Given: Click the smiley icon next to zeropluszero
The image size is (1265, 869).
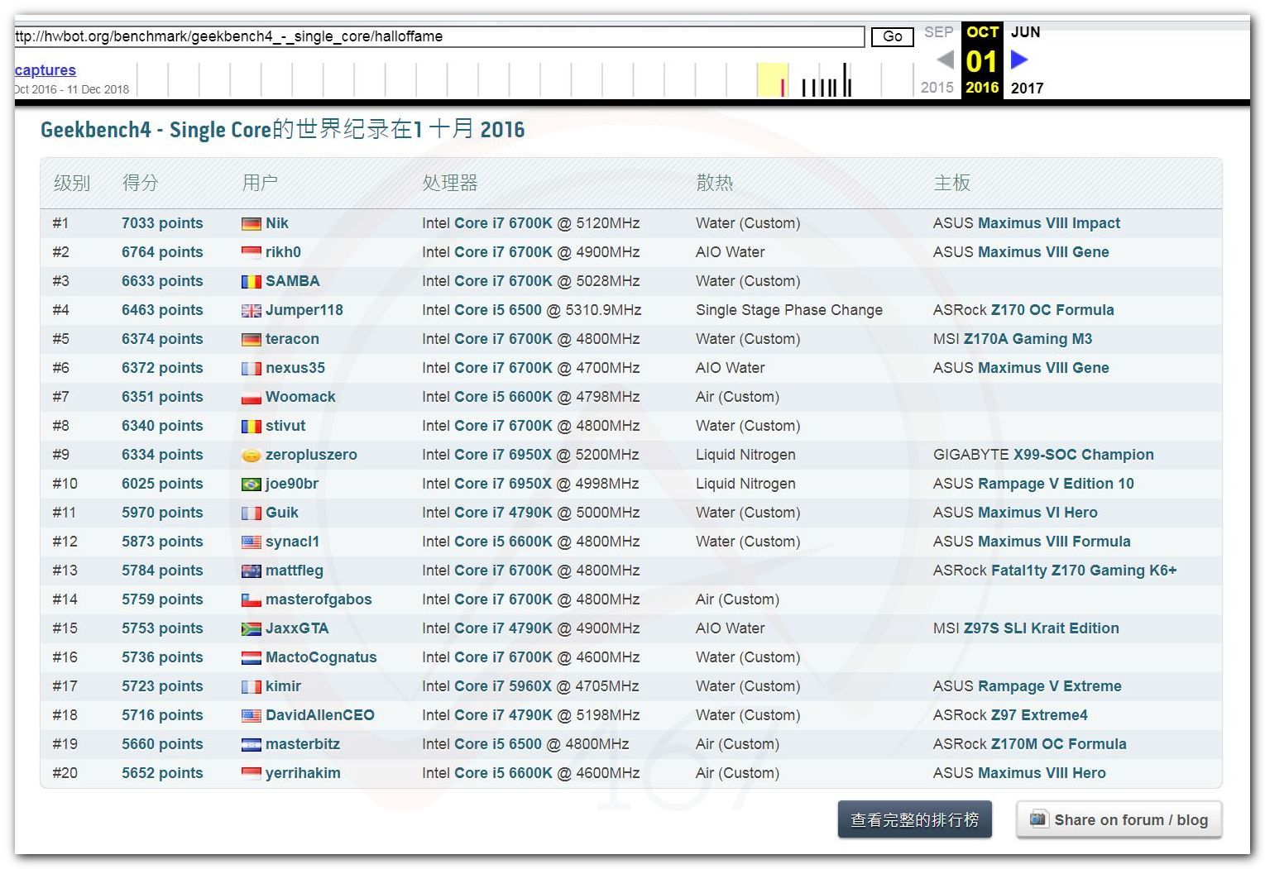Looking at the screenshot, I should tap(251, 456).
